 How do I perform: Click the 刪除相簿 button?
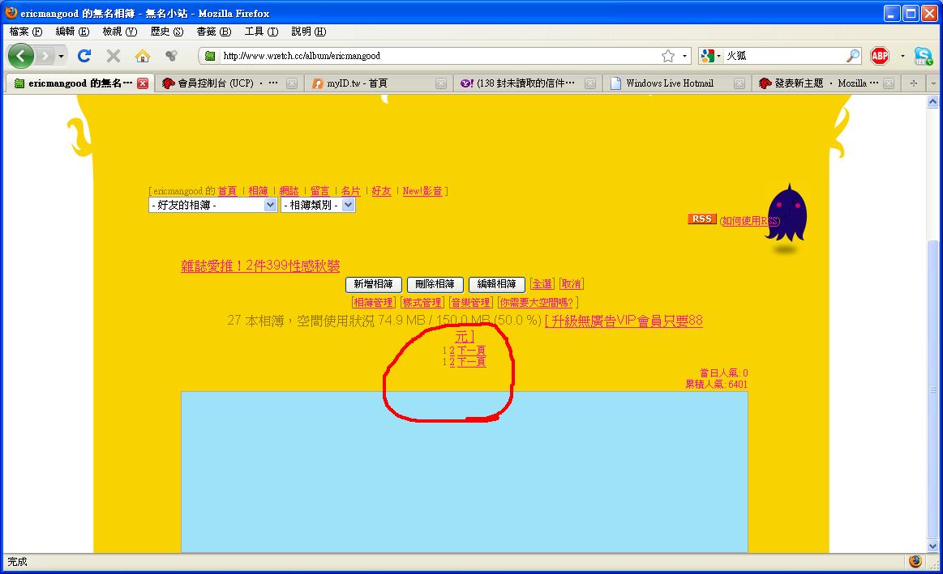click(x=435, y=284)
